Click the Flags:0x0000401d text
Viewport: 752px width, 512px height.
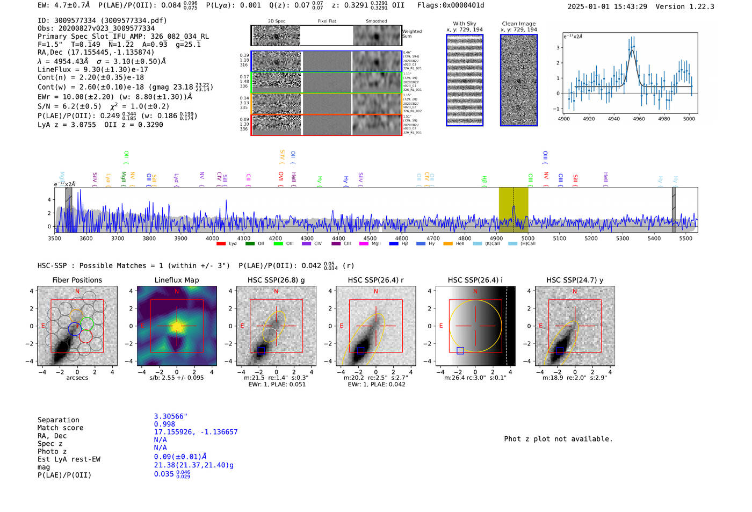coord(451,5)
